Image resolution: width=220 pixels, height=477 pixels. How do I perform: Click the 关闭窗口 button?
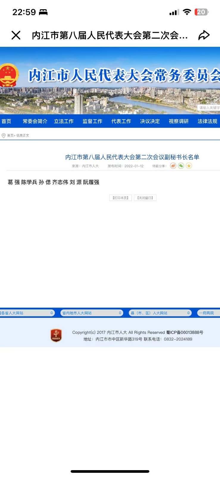(145, 198)
